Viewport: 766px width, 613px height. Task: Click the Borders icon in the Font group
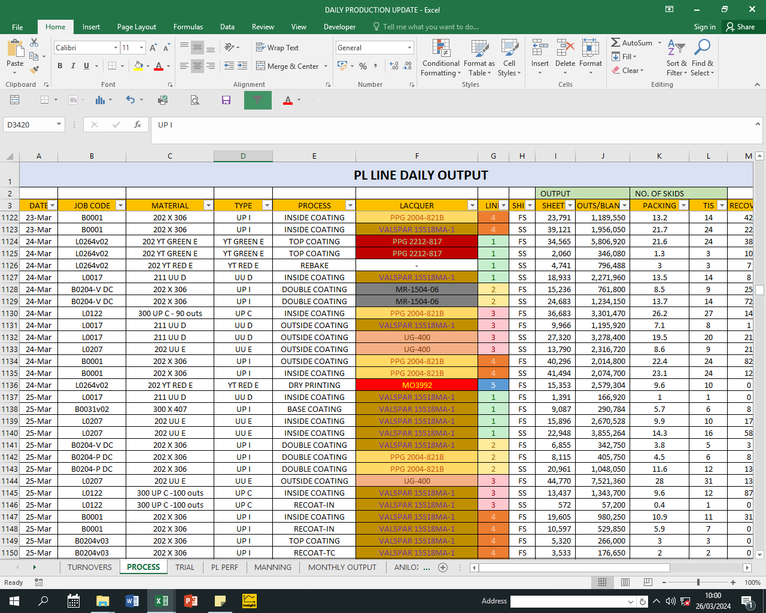pos(113,66)
